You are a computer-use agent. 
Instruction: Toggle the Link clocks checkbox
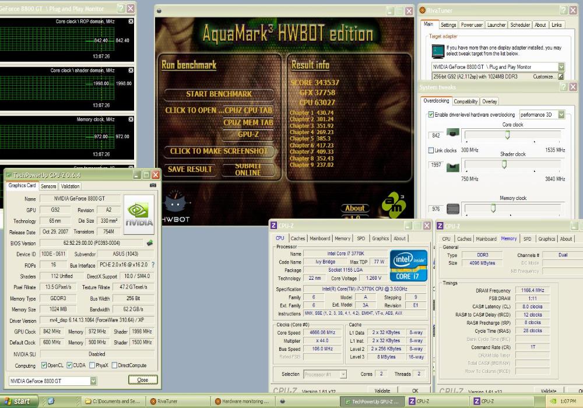click(431, 150)
